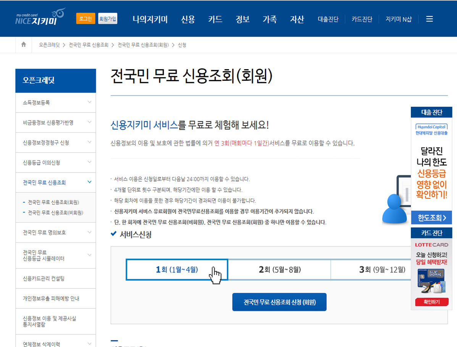
Task: Open 신용카드관리 컨설팅 in sidebar
Action: coord(56,279)
